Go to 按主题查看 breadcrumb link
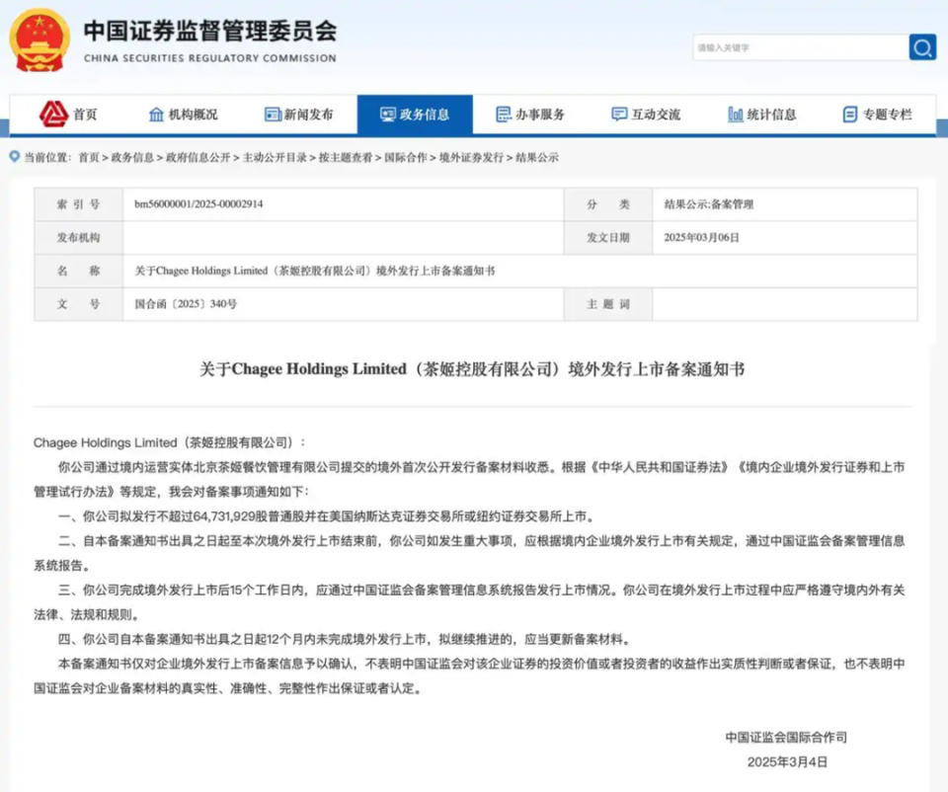Screen dimensions: 948x792 point(346,158)
